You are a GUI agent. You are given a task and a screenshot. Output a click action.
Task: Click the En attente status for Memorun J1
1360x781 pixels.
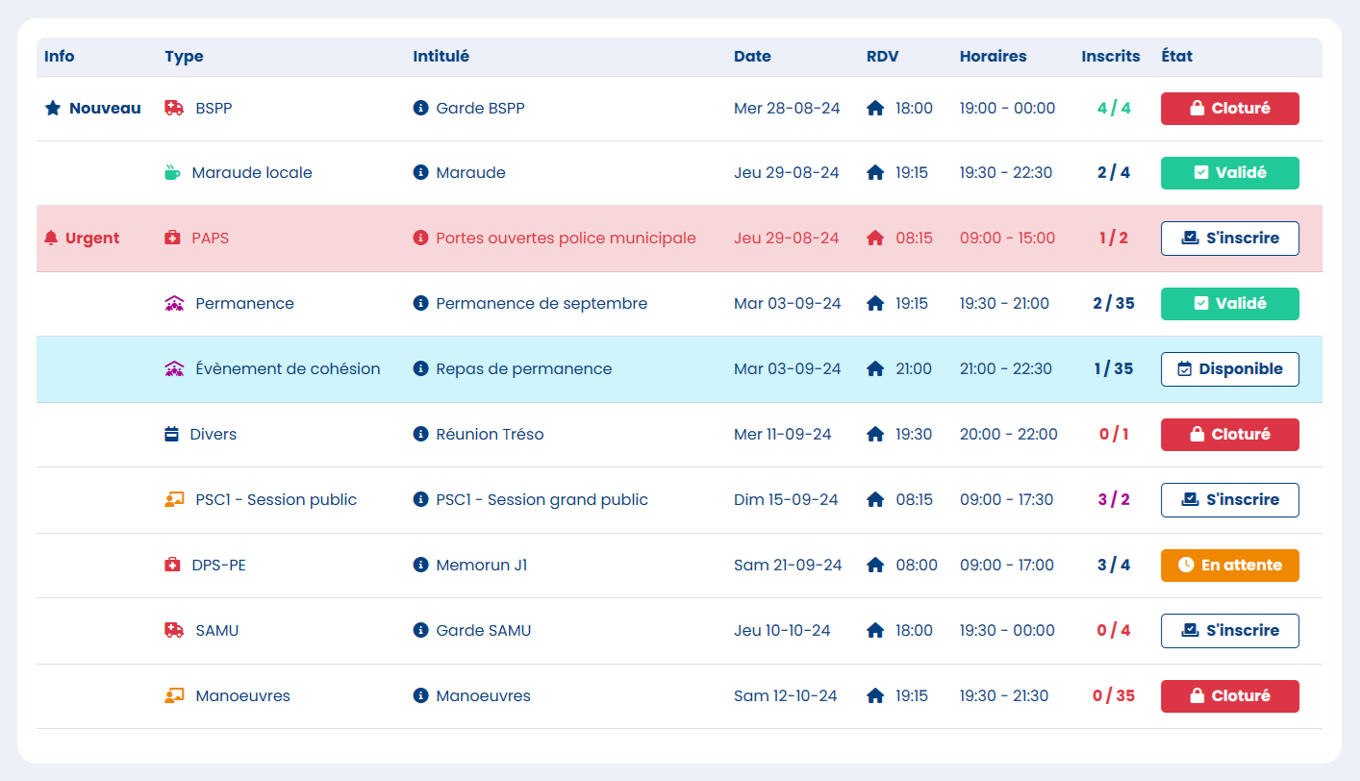pyautogui.click(x=1229, y=566)
